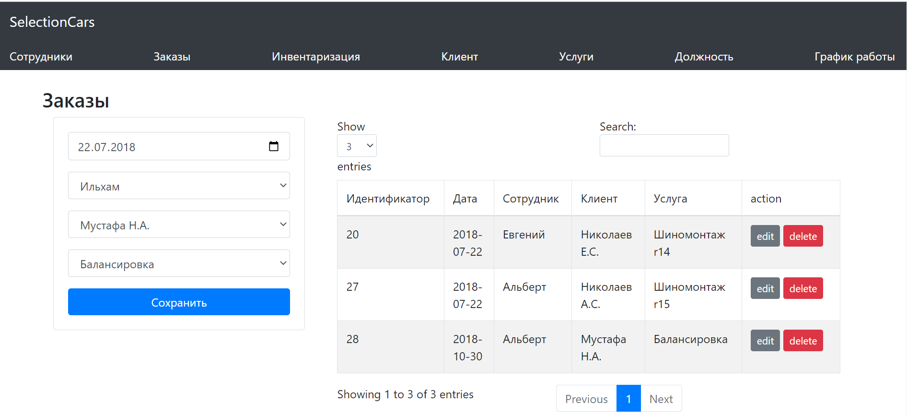Click the 2018-10-30 date cell
The height and width of the screenshot is (416, 907).
point(469,347)
